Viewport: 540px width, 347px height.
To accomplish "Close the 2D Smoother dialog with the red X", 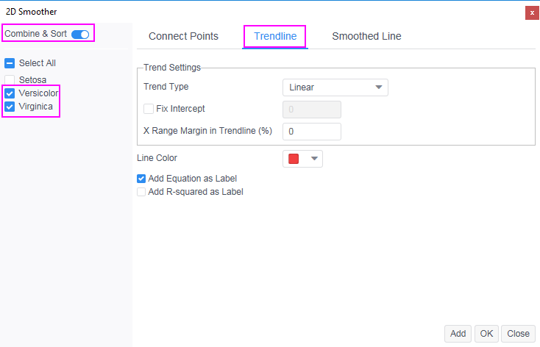I will tap(530, 12).
